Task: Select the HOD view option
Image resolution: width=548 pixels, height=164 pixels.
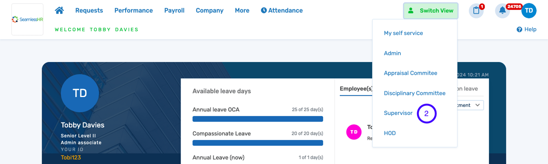Action: coord(390,133)
